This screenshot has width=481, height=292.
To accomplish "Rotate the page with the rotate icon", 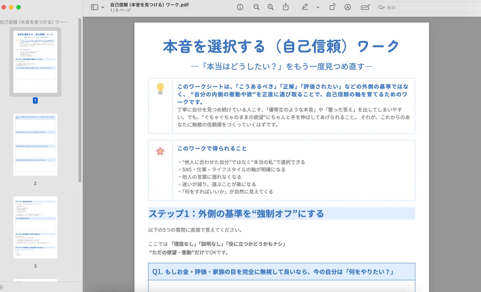I will (333, 7).
